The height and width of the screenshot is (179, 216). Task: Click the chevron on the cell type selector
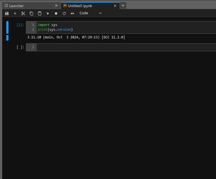(100, 13)
